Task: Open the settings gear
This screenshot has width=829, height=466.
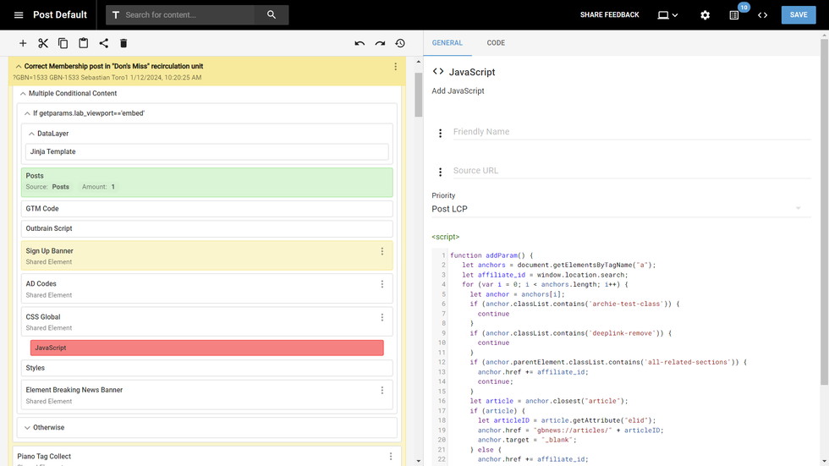Action: coord(705,15)
